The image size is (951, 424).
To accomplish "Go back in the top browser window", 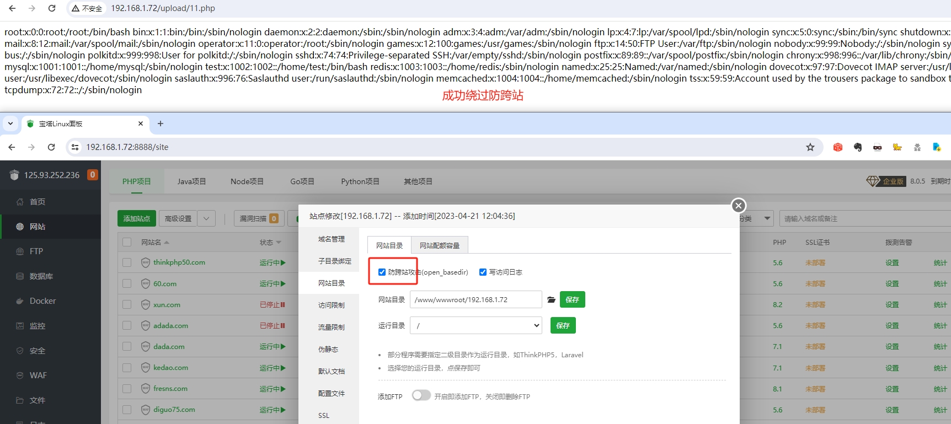I will click(12, 8).
